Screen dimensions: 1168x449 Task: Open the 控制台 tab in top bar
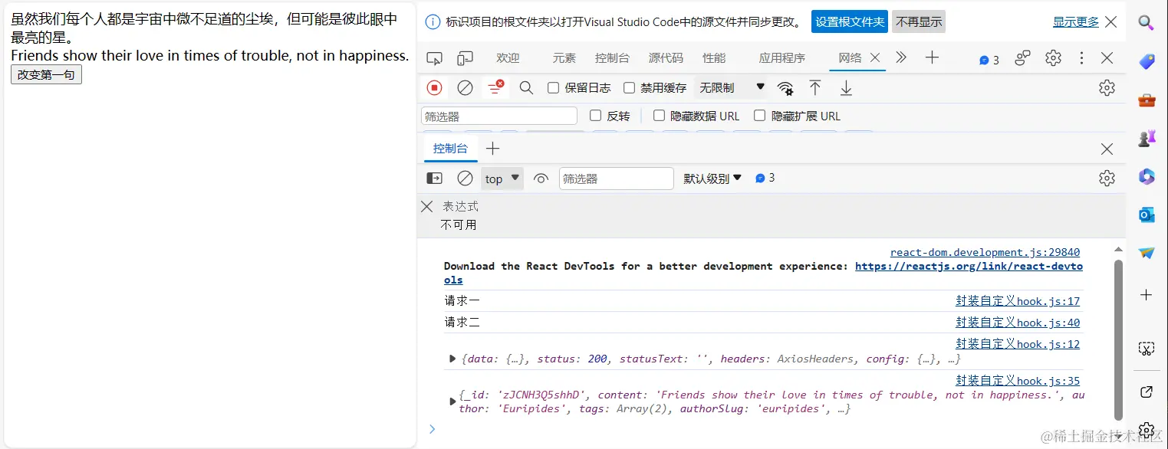(x=612, y=58)
